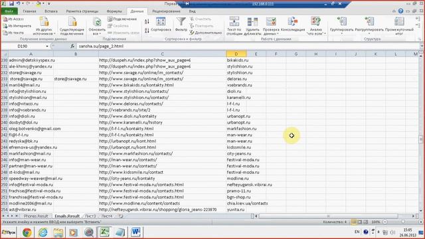Click the horizontal scrollbar thumb

[329, 216]
